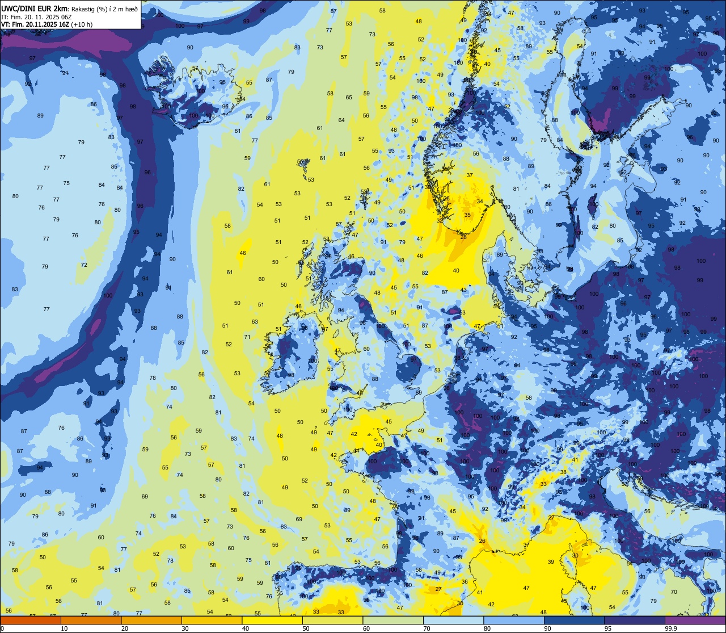Click the 20–30 legend color segment
726x633 pixels.
pos(151,621)
